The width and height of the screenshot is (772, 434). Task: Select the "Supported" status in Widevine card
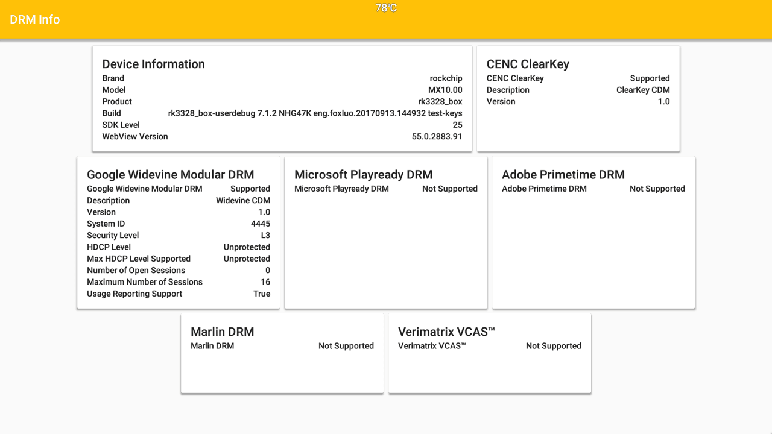point(250,189)
